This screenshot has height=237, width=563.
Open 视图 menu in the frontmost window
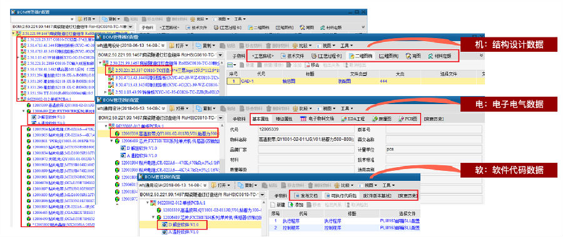click(x=368, y=185)
